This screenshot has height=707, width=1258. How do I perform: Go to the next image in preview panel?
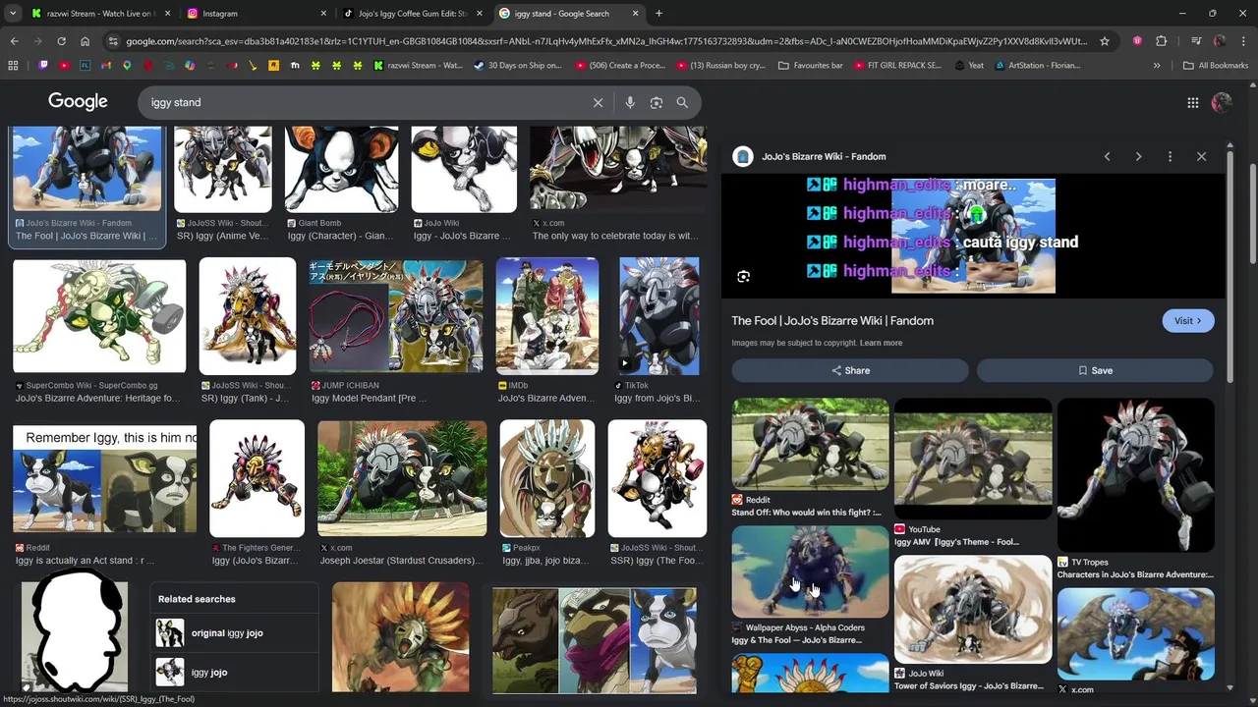(x=1138, y=156)
